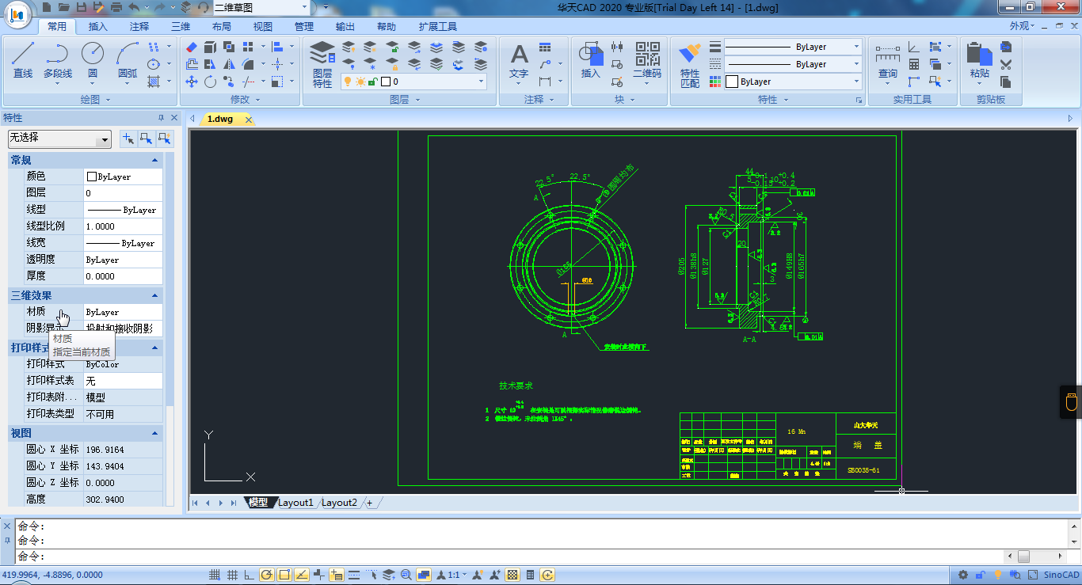Viewport: 1082px width, 585px height.
Task: Open the 无选择 selection dropdown
Action: point(59,139)
